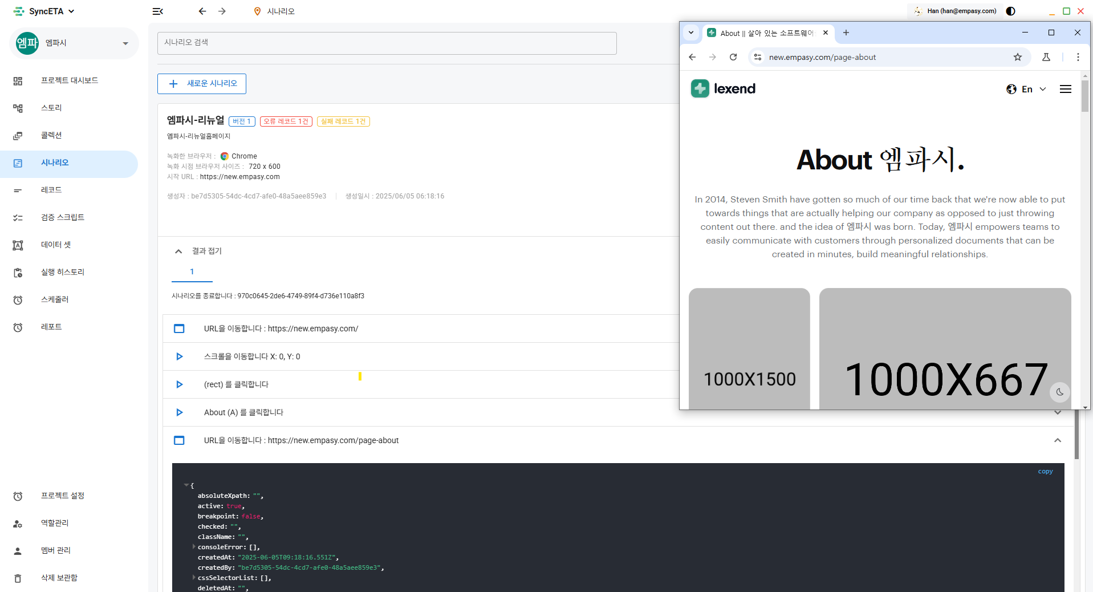Open 프로젝트 대시보드 in sidebar
1093x592 pixels.
click(x=70, y=80)
